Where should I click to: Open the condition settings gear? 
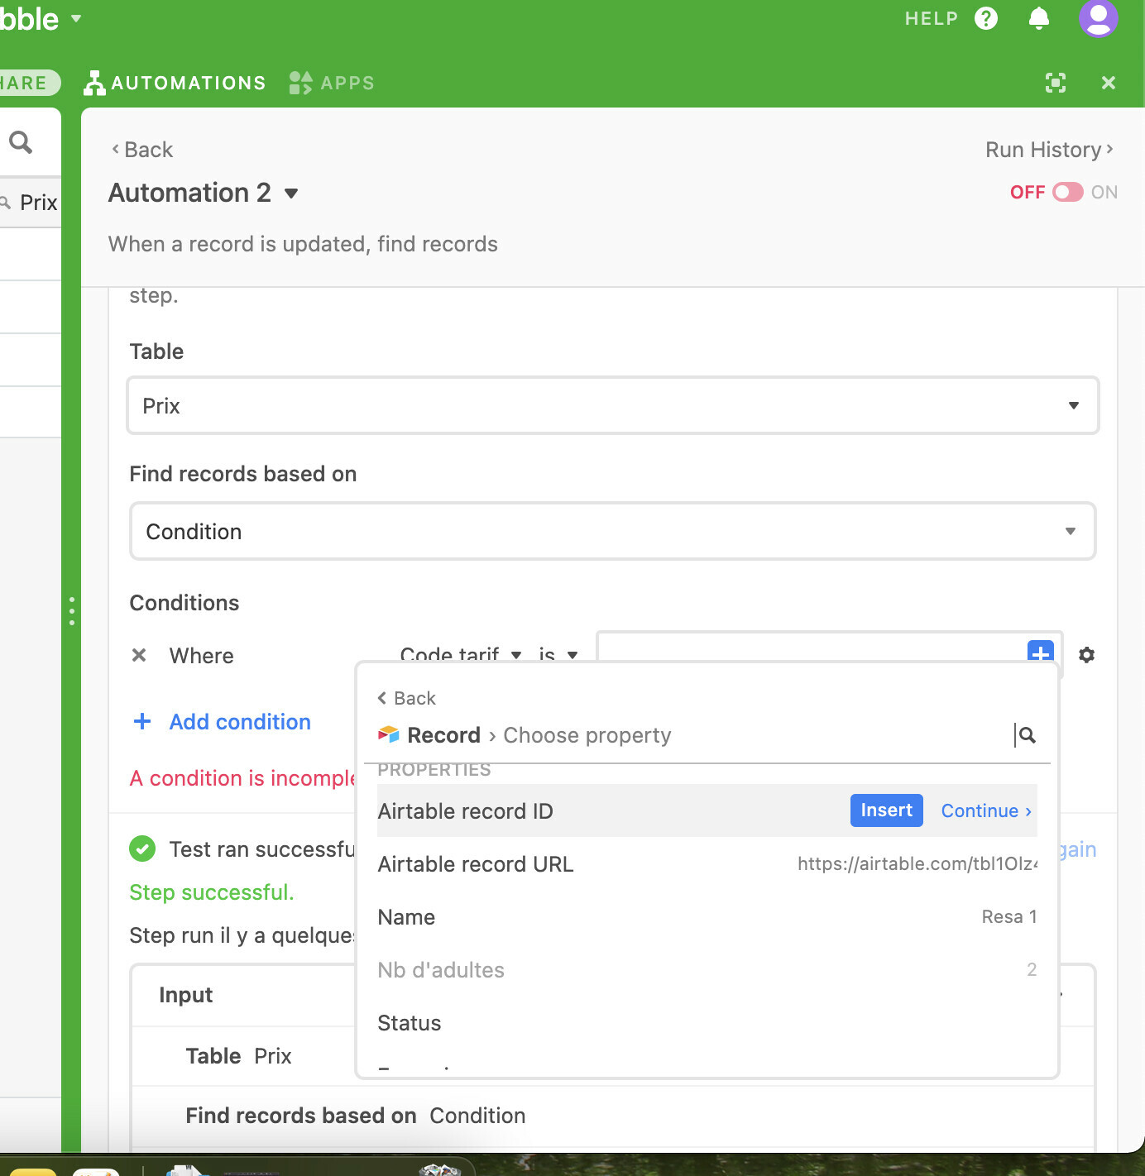1087,655
